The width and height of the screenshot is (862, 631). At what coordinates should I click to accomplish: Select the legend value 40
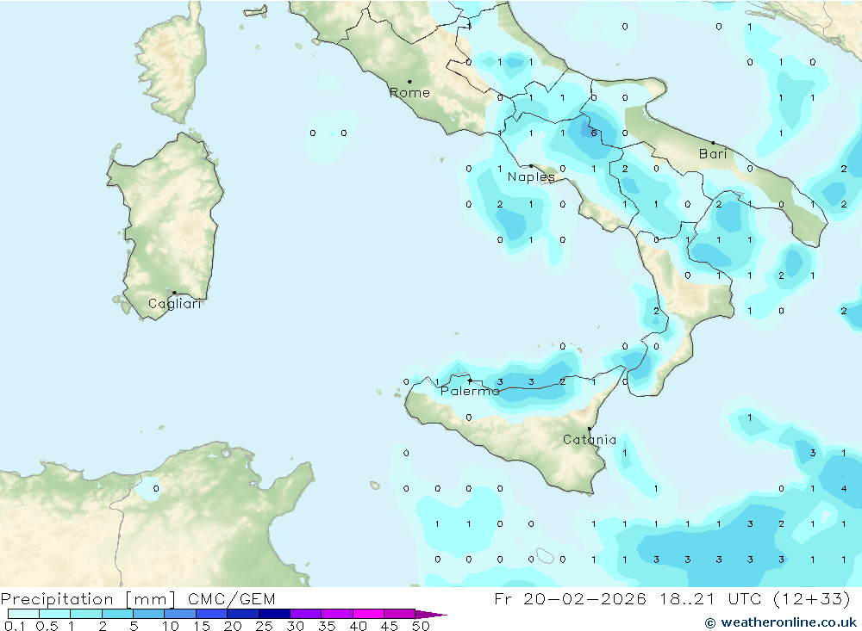(359, 626)
